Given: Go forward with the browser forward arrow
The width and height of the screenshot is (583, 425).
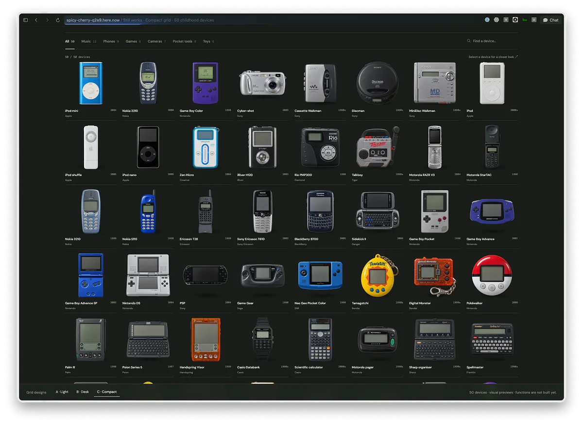Looking at the screenshot, I should coord(47,20).
